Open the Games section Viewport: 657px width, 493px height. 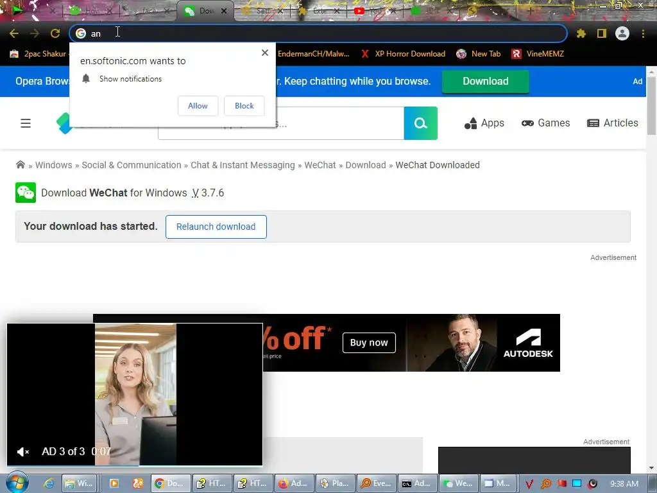click(x=545, y=123)
